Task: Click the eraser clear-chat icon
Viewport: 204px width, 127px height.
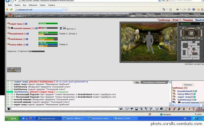Action: 127,109
